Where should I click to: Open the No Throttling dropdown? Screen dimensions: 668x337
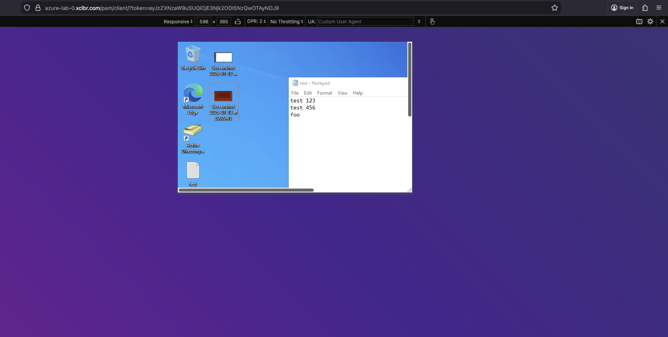[x=286, y=21]
